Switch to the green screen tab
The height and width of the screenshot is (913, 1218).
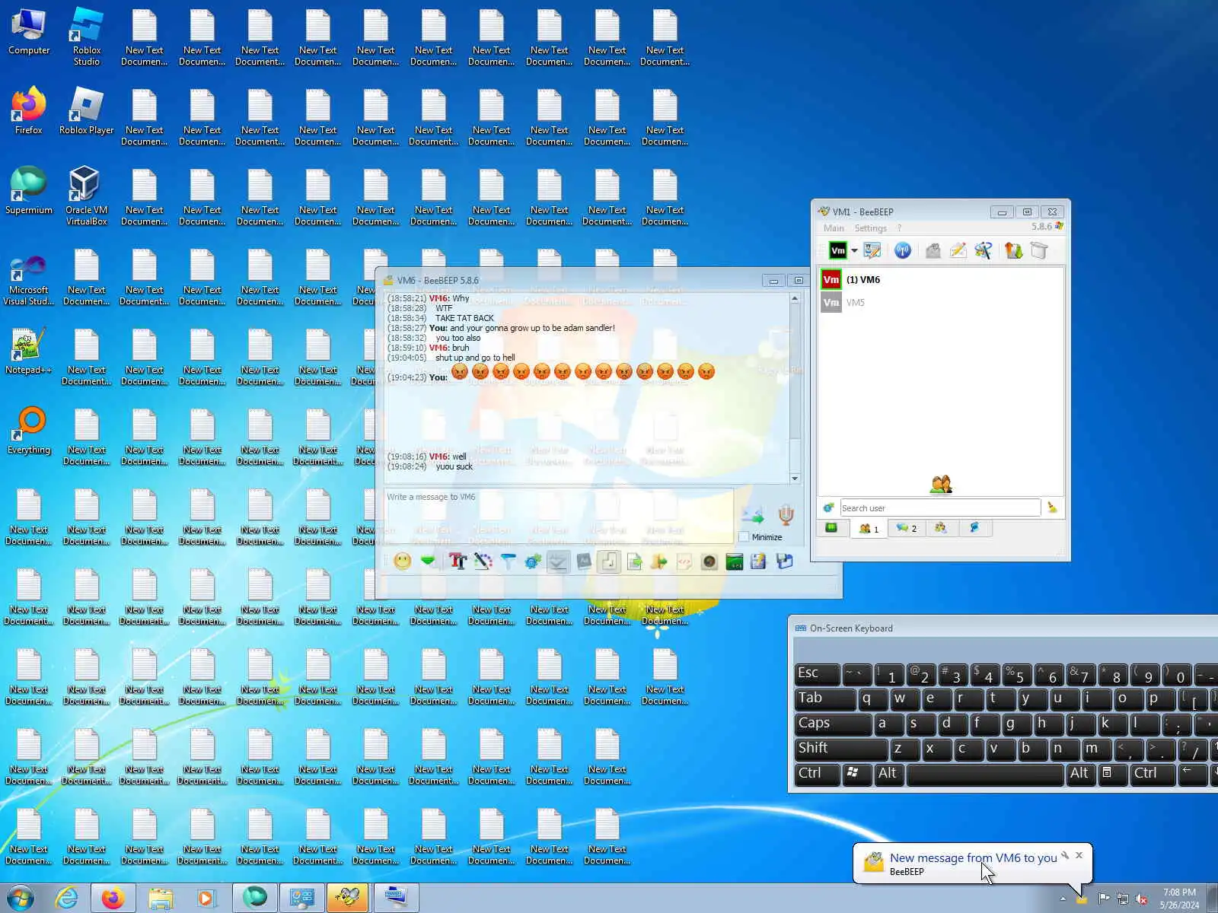pyautogui.click(x=831, y=528)
